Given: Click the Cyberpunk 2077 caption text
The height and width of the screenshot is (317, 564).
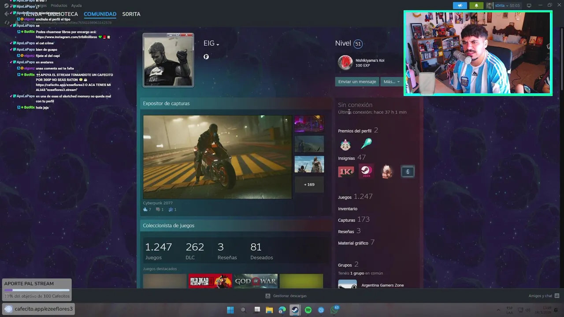Looking at the screenshot, I should [x=158, y=203].
